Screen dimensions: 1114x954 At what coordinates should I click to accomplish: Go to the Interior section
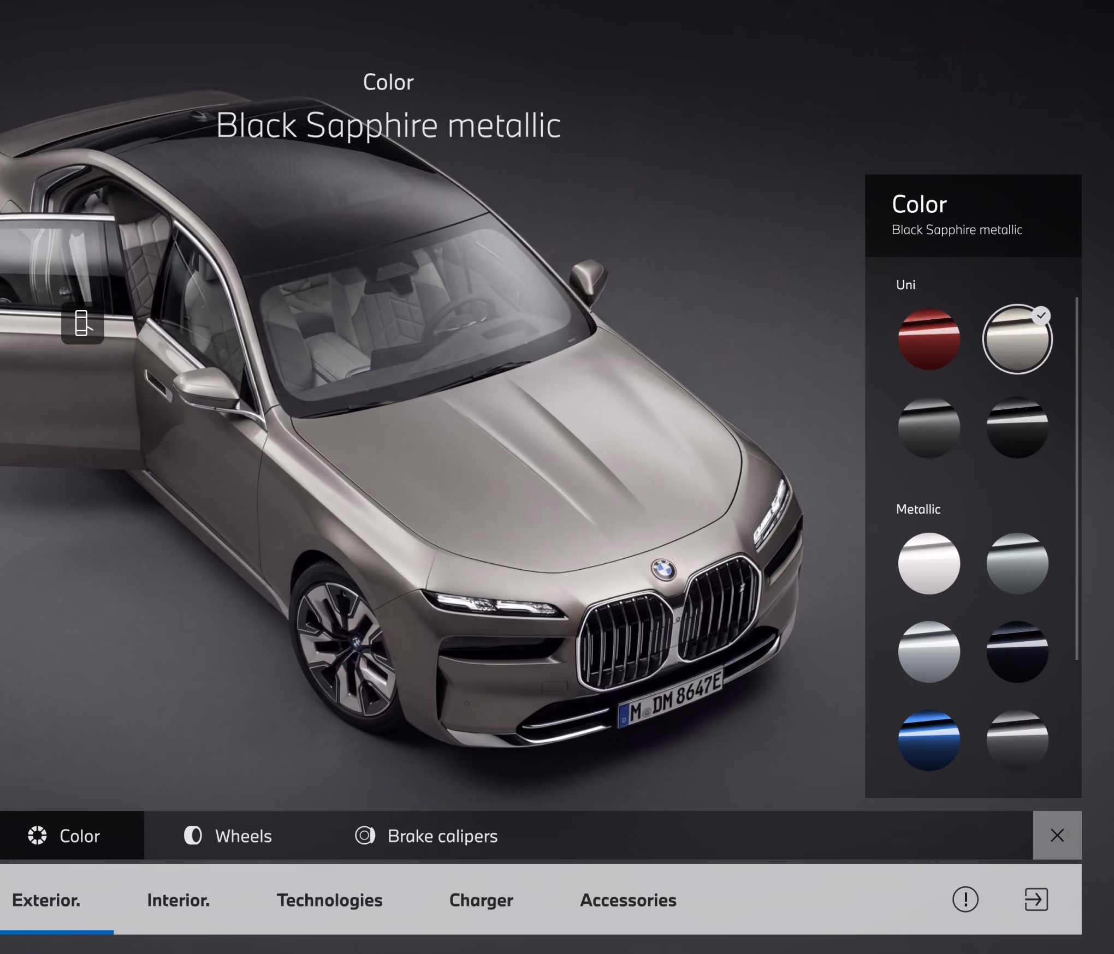coord(178,900)
